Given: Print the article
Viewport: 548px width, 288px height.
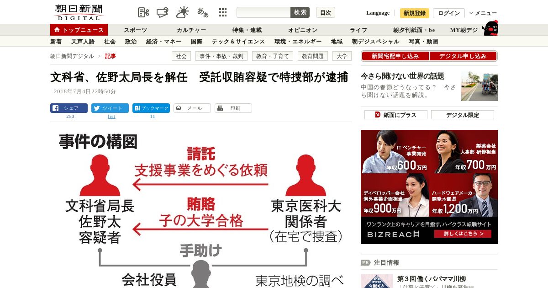Looking at the screenshot, I should point(233,108).
